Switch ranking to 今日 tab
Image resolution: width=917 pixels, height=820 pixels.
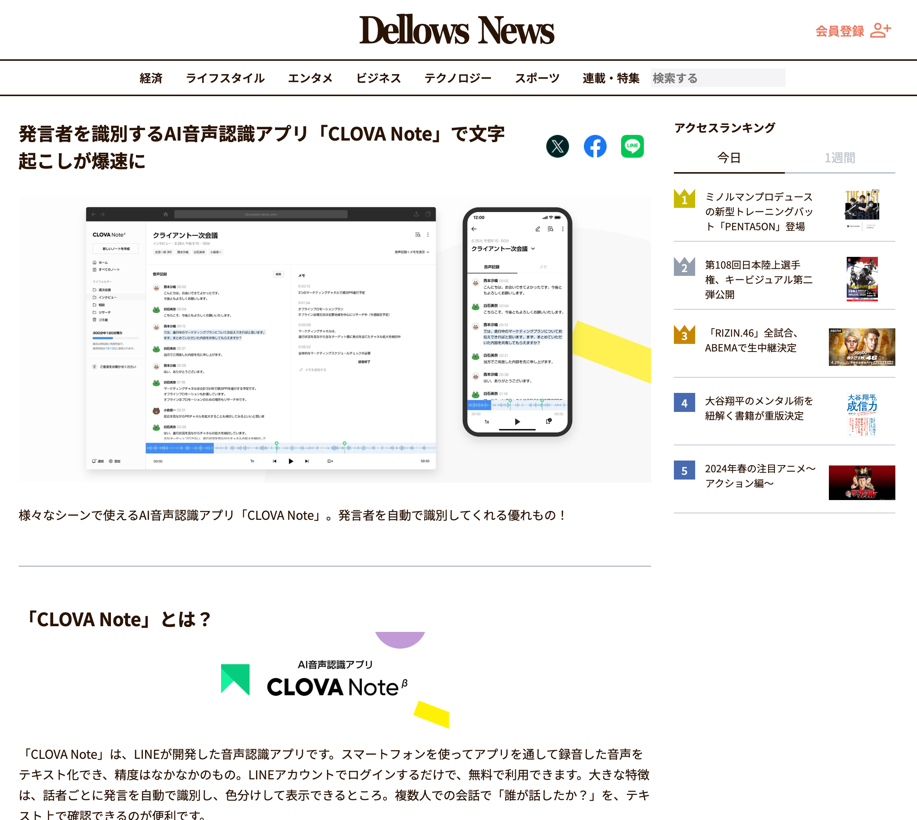(729, 158)
